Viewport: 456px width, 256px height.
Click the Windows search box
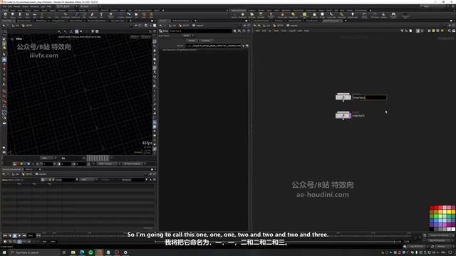36,252
